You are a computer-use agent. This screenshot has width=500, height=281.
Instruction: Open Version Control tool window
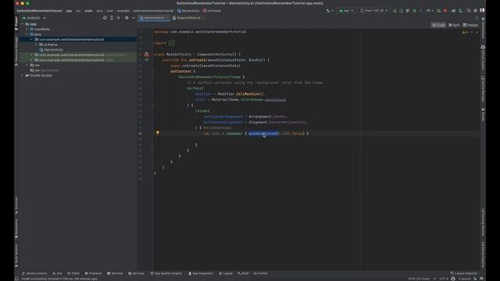click(x=34, y=273)
